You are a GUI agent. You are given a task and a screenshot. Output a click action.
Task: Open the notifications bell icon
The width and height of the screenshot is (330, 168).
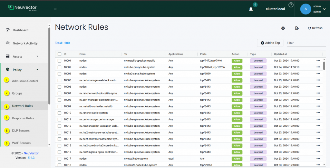click(251, 9)
